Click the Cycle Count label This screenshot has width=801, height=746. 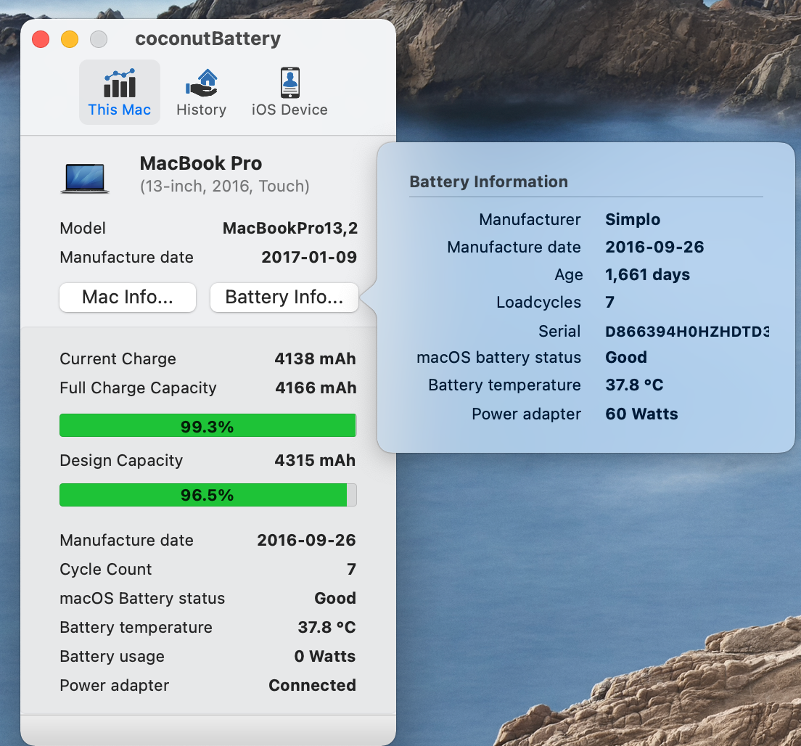[106, 569]
